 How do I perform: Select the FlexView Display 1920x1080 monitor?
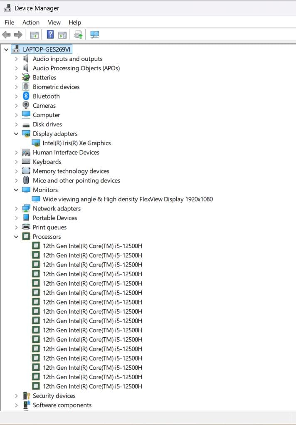(128, 199)
